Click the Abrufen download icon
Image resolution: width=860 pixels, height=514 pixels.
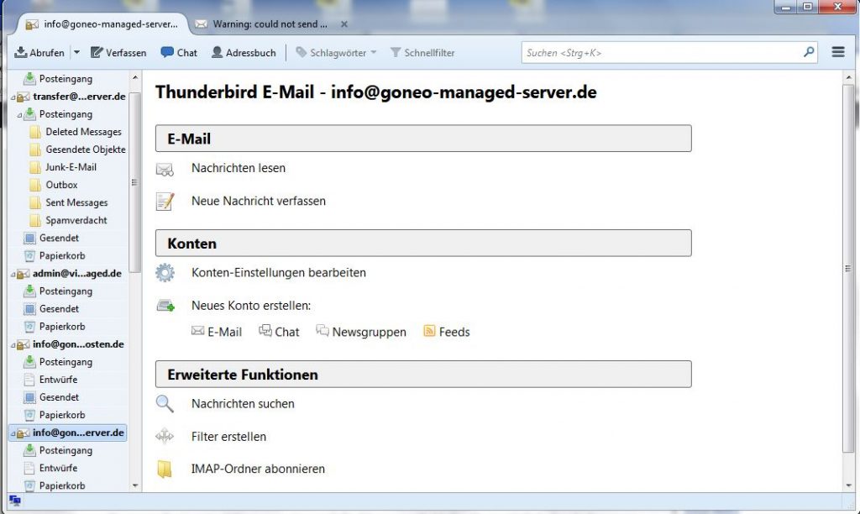point(21,53)
